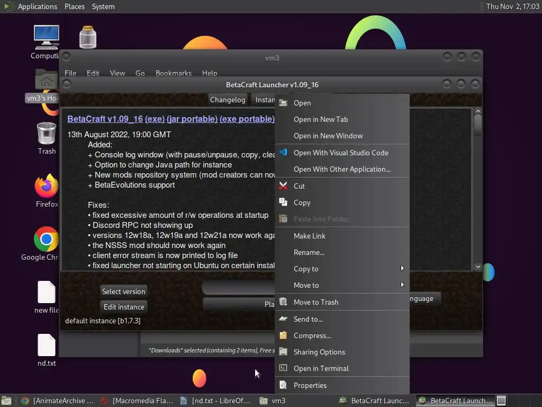Screen dimensions: 542x407
Task: Open the Go menu in vm3 window
Action: tap(140, 73)
